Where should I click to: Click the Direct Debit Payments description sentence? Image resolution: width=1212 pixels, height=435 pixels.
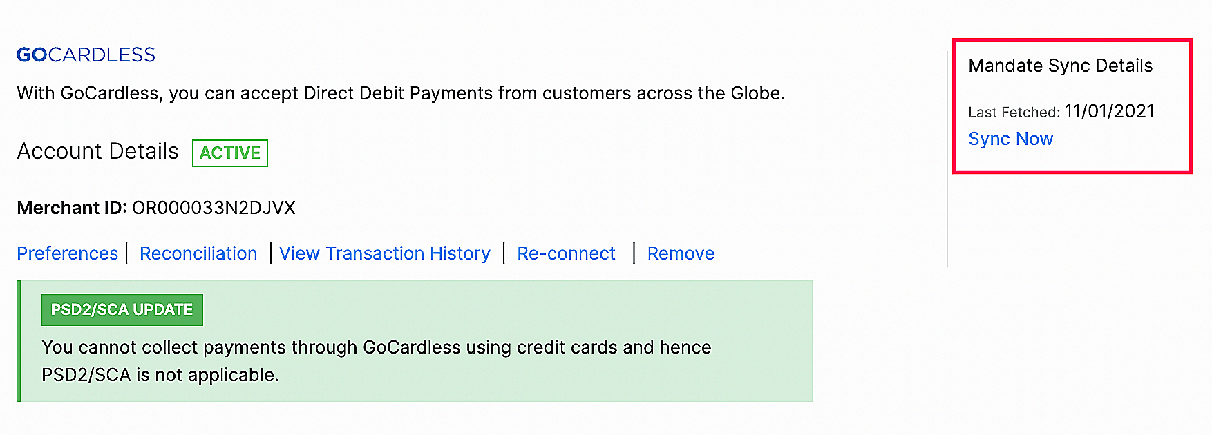click(401, 93)
